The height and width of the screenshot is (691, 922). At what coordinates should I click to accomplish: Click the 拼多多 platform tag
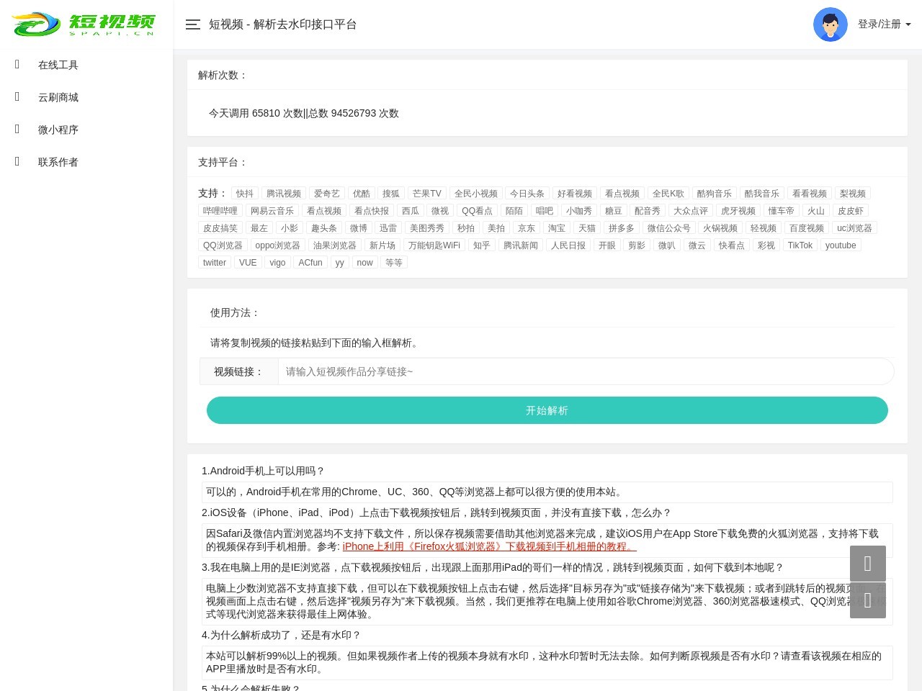pos(622,228)
